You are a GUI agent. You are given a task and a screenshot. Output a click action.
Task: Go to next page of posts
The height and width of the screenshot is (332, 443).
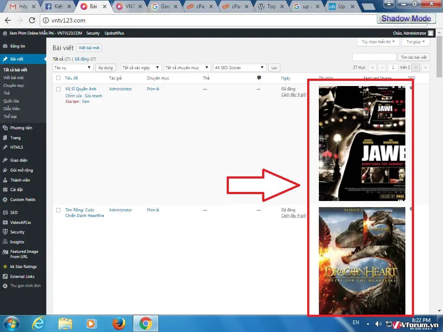click(416, 67)
